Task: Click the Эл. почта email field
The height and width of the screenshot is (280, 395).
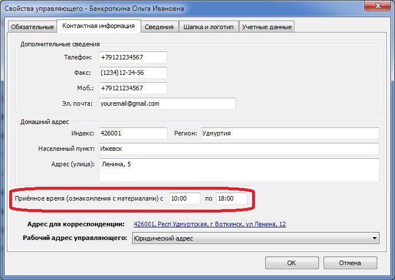Action: (167, 104)
